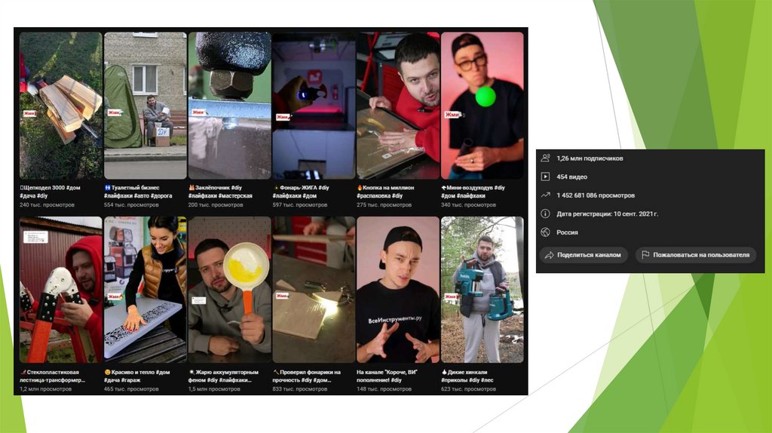The height and width of the screenshot is (433, 772).
Task: Click Пожаловаться на пользователя button
Action: click(x=696, y=255)
